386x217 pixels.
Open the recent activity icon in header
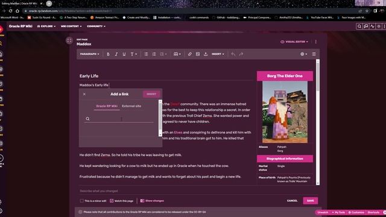click(x=372, y=26)
